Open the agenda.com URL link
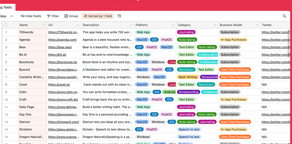Viewport: 292px width, 144px height. coord(63,40)
